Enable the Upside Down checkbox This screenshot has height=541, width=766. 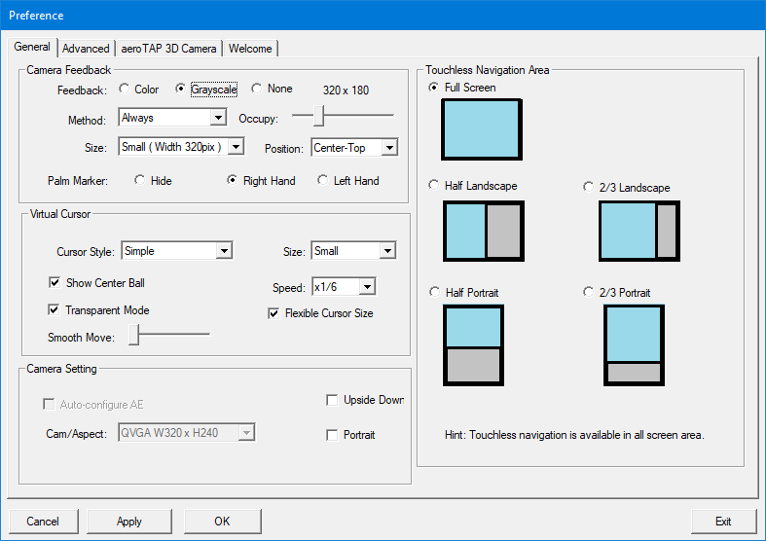(x=333, y=400)
